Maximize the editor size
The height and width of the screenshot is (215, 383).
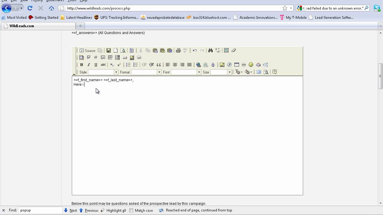[x=259, y=72]
